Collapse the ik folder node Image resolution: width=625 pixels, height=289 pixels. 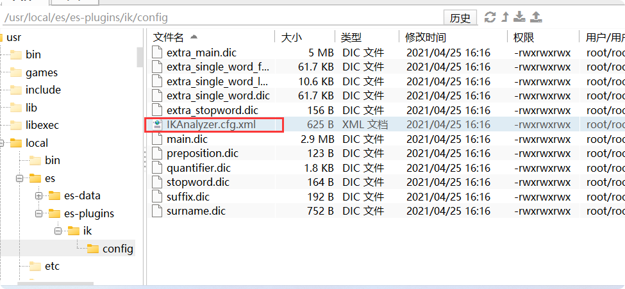(x=58, y=231)
